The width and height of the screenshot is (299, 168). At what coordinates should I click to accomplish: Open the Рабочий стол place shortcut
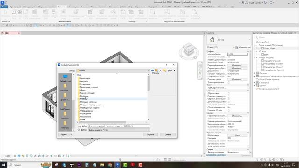click(x=65, y=78)
